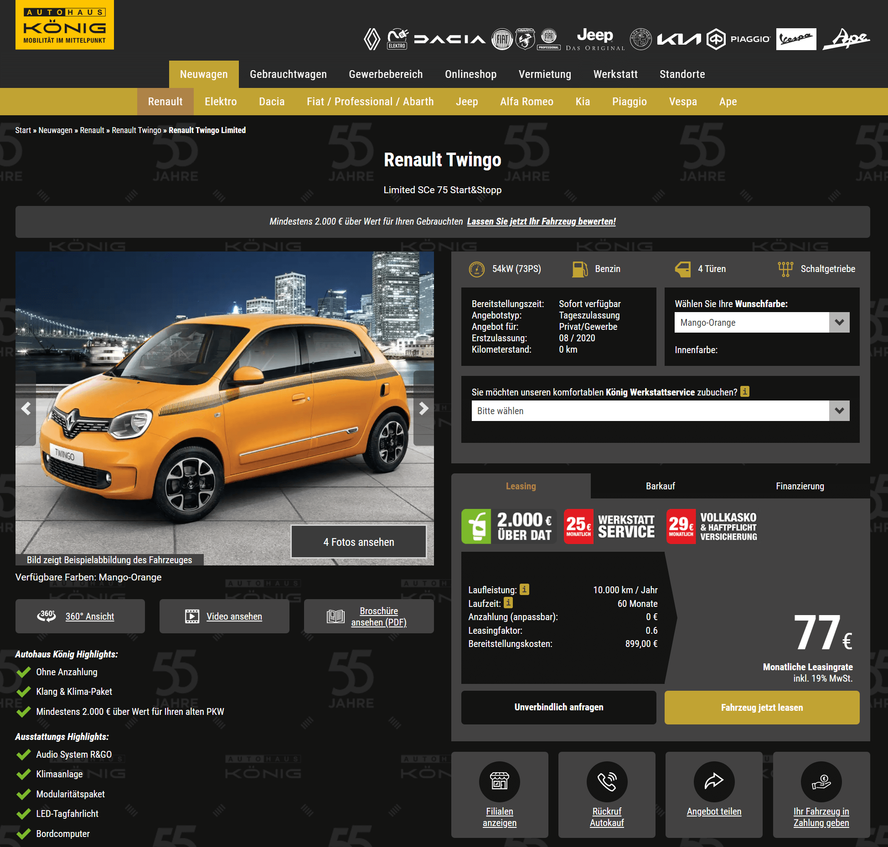Select Alfa Romeo in the brand submenu
Image resolution: width=888 pixels, height=847 pixels.
tap(527, 102)
